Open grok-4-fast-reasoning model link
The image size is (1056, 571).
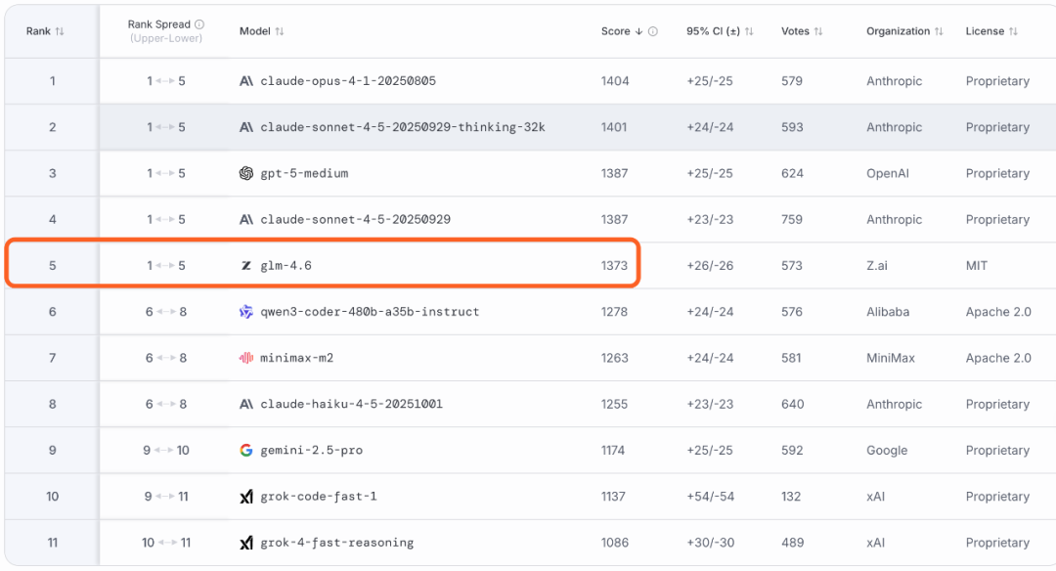coord(336,543)
